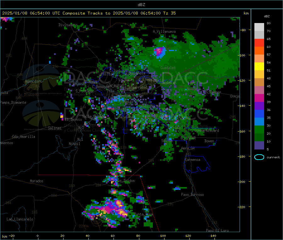Image resolution: width=283 pixels, height=240 pixels.
Task: Select the 'Cda_Amarilla' label
Action: [x=24, y=137]
